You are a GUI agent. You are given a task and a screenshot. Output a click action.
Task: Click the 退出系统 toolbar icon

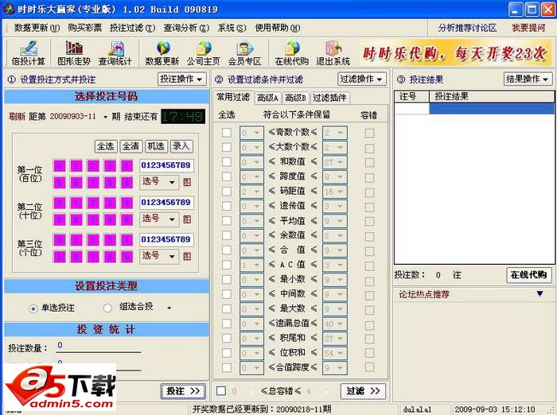click(333, 53)
